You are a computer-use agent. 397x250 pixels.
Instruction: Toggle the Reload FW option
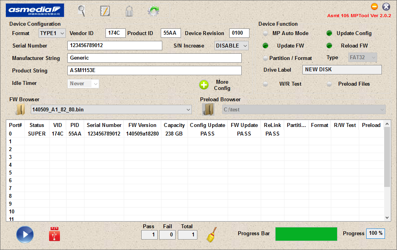329,46
